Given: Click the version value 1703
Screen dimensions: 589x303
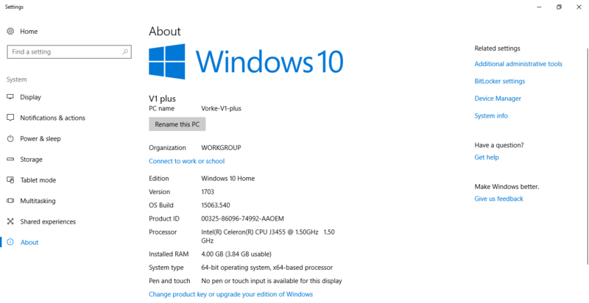Looking at the screenshot, I should (x=208, y=192).
